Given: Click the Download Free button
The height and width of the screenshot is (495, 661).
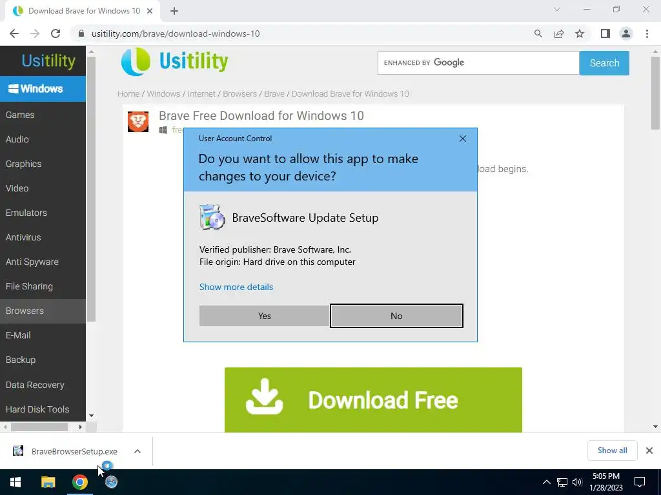Looking at the screenshot, I should (x=373, y=400).
